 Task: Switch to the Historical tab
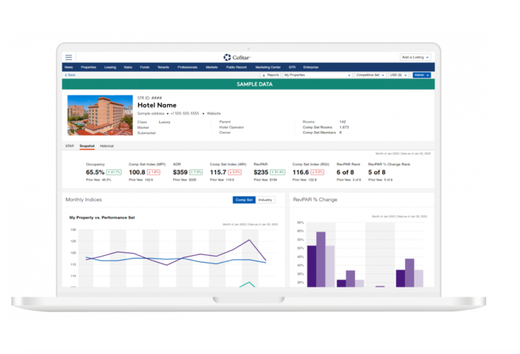(107, 146)
